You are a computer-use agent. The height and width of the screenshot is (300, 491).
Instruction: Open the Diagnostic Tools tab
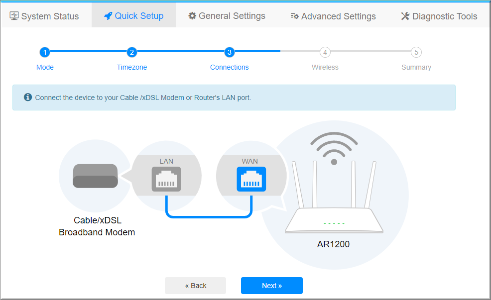pyautogui.click(x=439, y=16)
